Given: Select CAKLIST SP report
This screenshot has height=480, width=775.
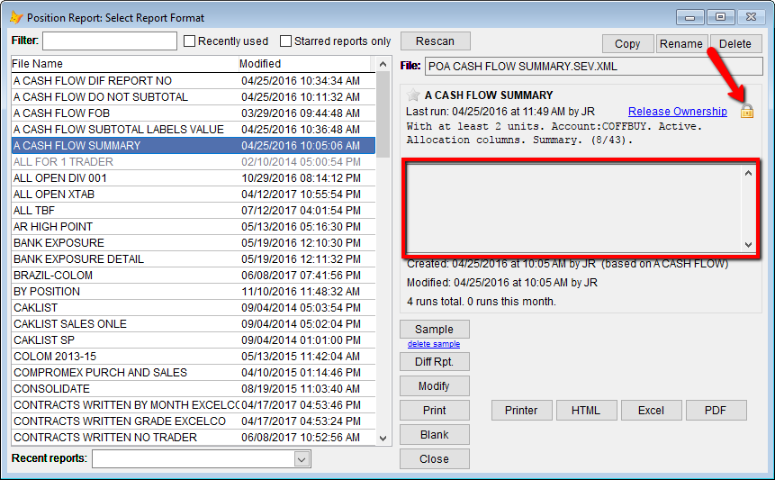Looking at the screenshot, I should point(194,340).
